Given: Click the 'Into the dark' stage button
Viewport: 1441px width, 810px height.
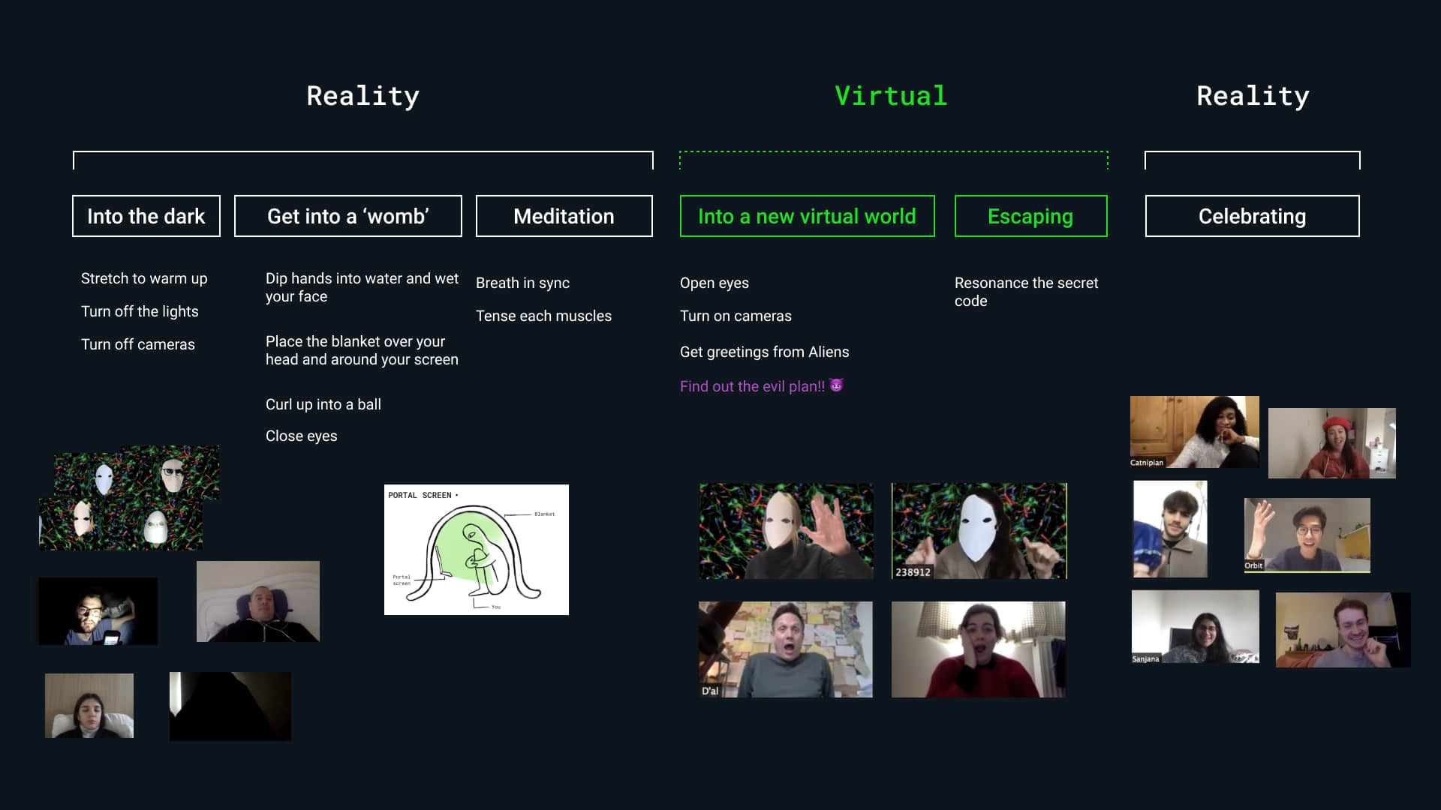Looking at the screenshot, I should pos(146,215).
